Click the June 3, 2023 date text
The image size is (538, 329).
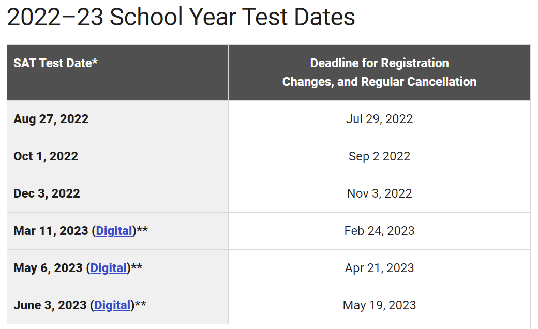[x=50, y=305]
